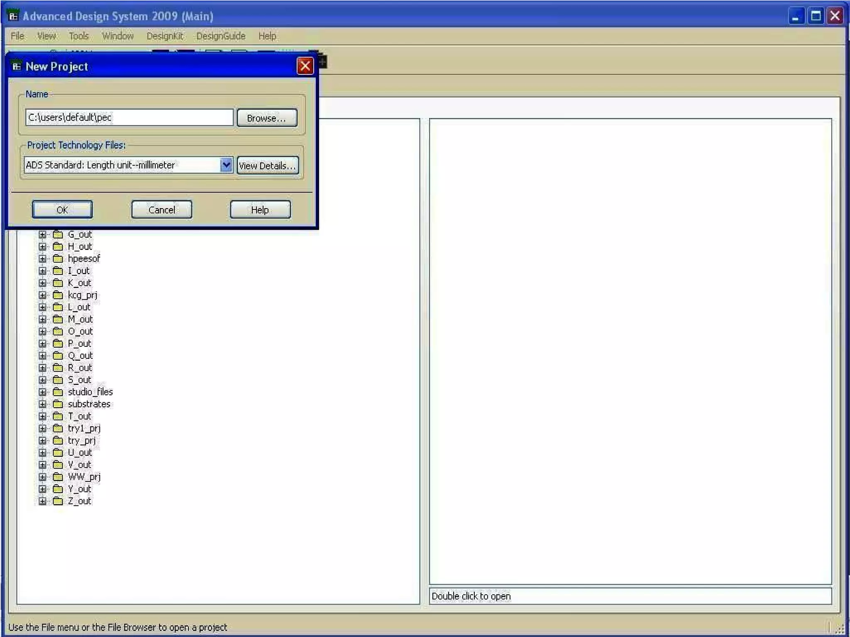Viewport: 850px width, 637px height.
Task: Click the hpeesof folder icon
Action: pyautogui.click(x=58, y=259)
